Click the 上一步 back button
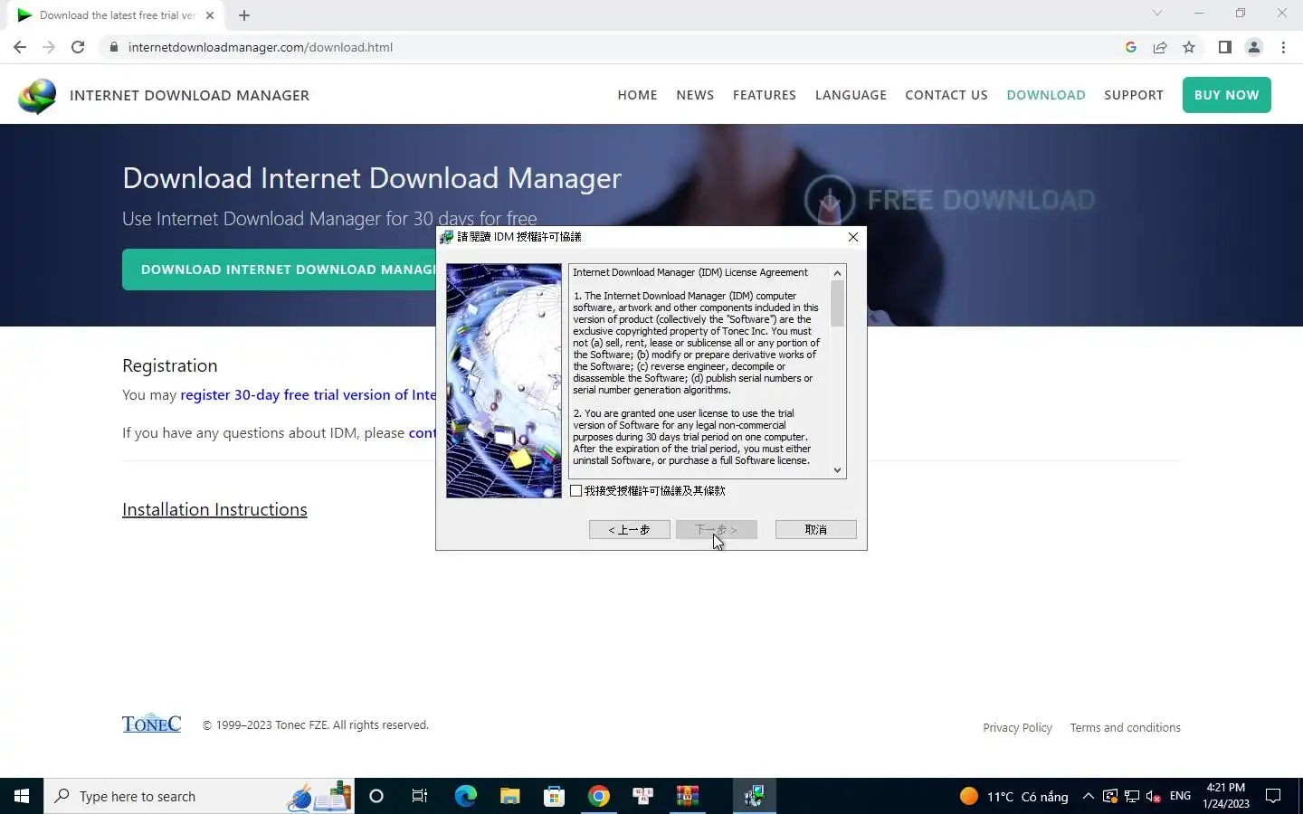1303x814 pixels. coord(629,530)
